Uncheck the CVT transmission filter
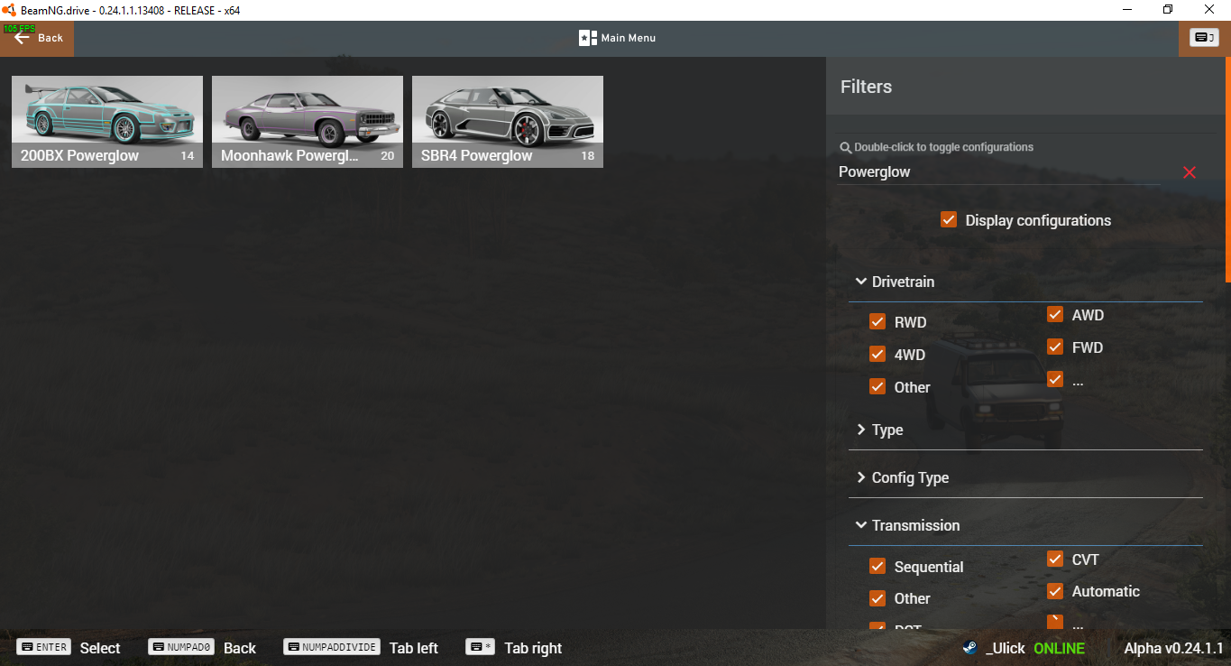 click(1055, 559)
